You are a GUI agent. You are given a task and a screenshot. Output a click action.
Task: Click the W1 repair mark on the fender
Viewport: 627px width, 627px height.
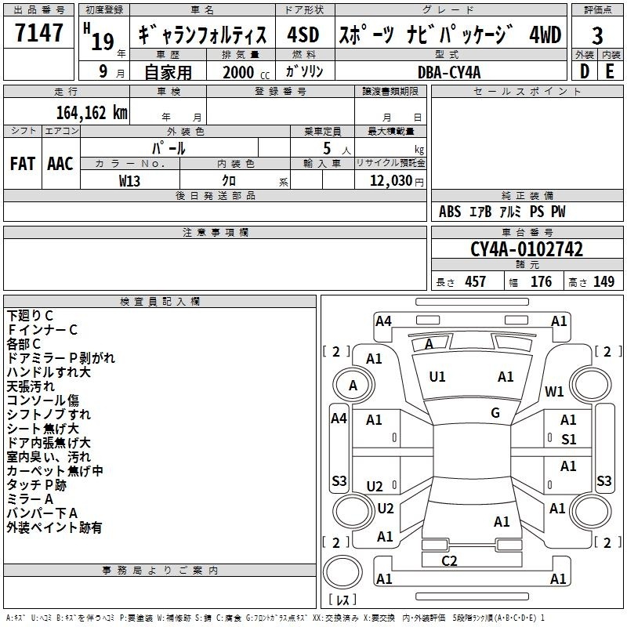coord(555,391)
